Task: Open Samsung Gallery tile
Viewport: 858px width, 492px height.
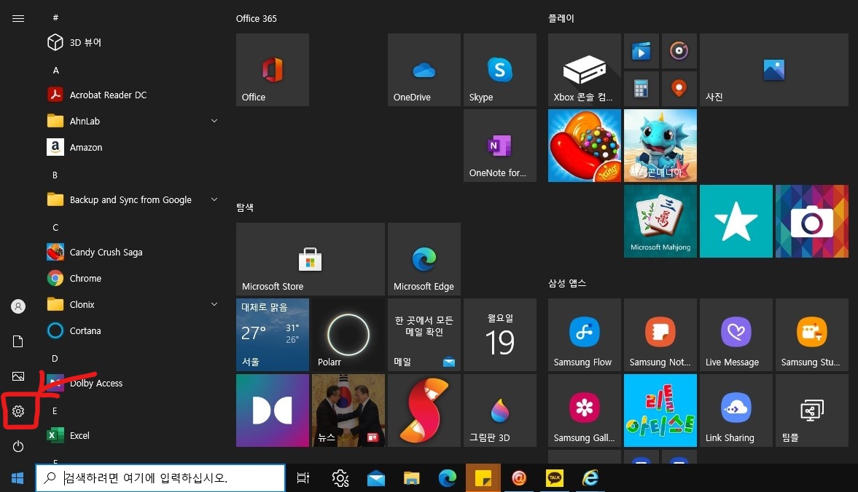Action: coord(585,410)
